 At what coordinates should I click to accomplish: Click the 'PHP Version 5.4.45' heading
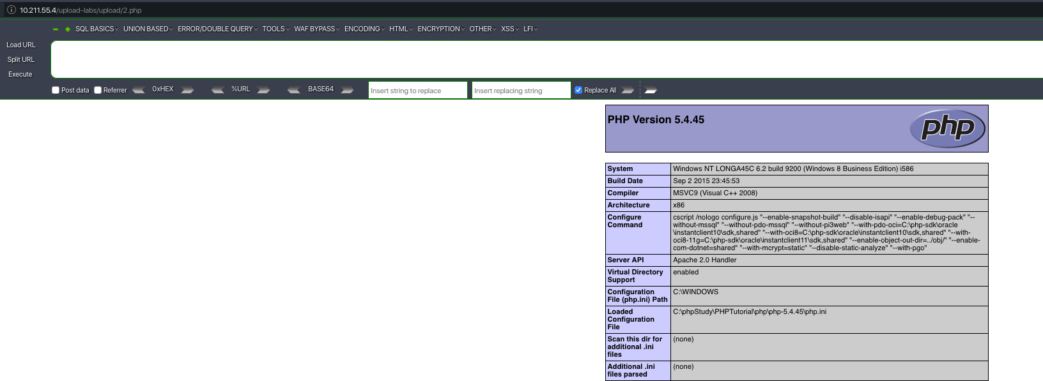click(x=656, y=119)
